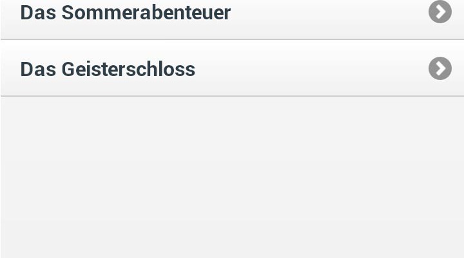Screen dimensions: 464x258
Task: Activate the right-pointing arrow on the bottom row
Action: [440, 68]
